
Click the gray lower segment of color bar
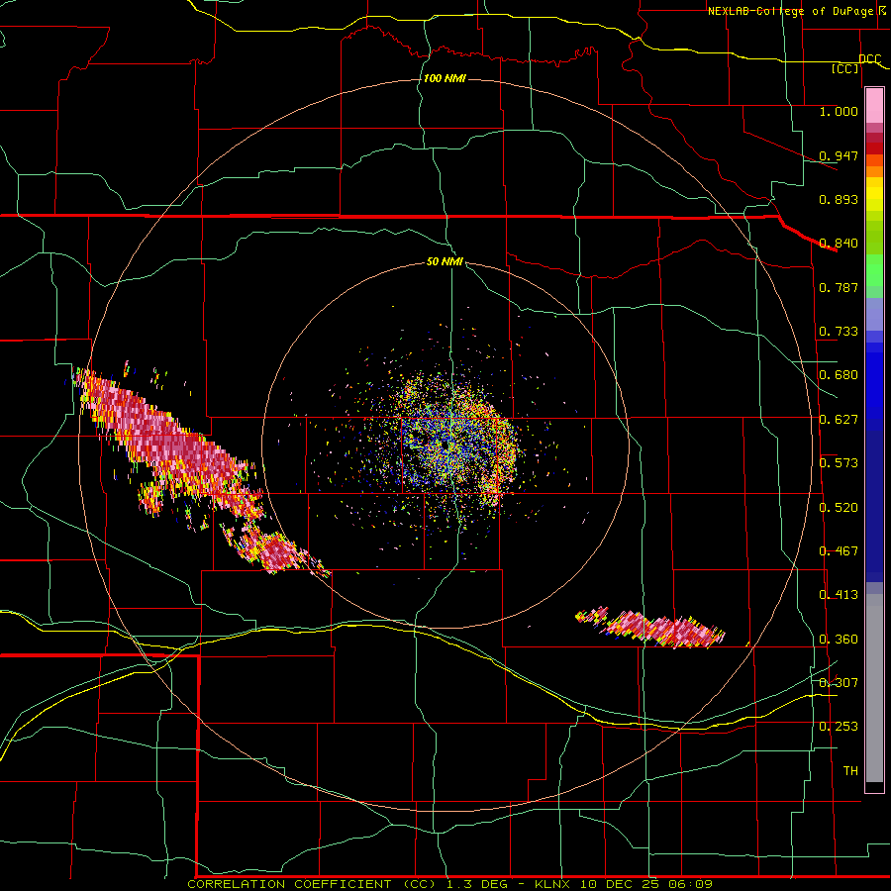[874, 688]
